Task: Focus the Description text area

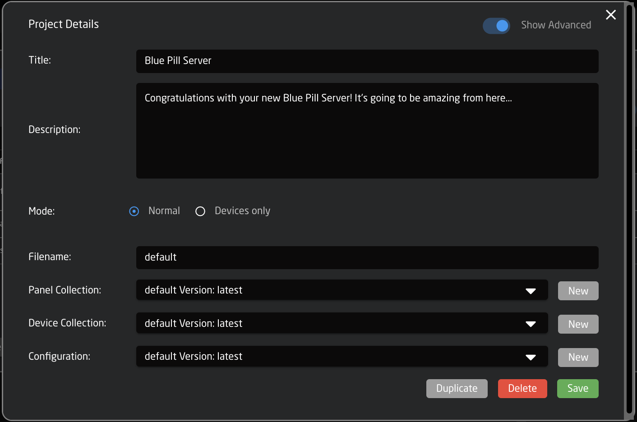Action: [x=367, y=135]
